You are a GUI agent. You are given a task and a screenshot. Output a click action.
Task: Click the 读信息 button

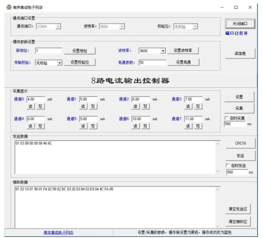[240, 53]
